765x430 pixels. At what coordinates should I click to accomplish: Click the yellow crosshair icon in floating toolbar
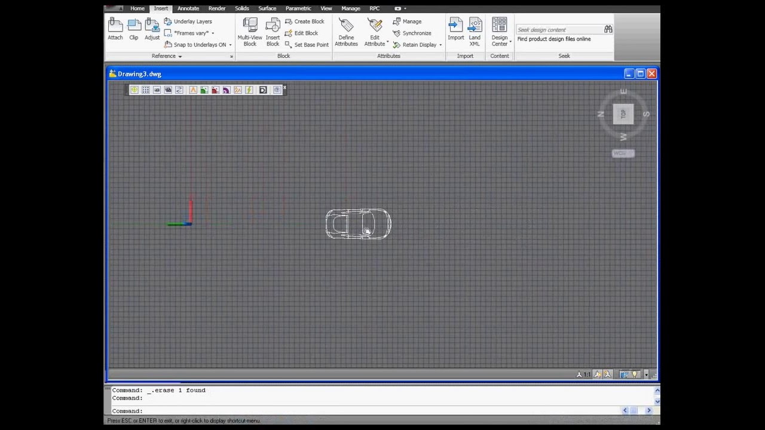pos(134,90)
